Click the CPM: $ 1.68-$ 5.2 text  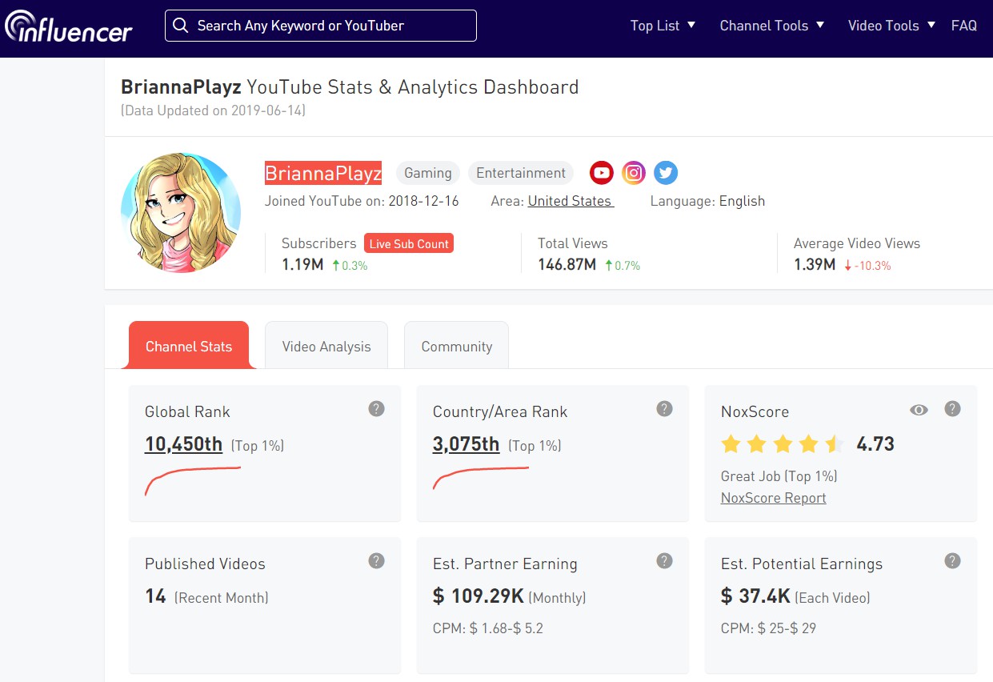tap(488, 628)
